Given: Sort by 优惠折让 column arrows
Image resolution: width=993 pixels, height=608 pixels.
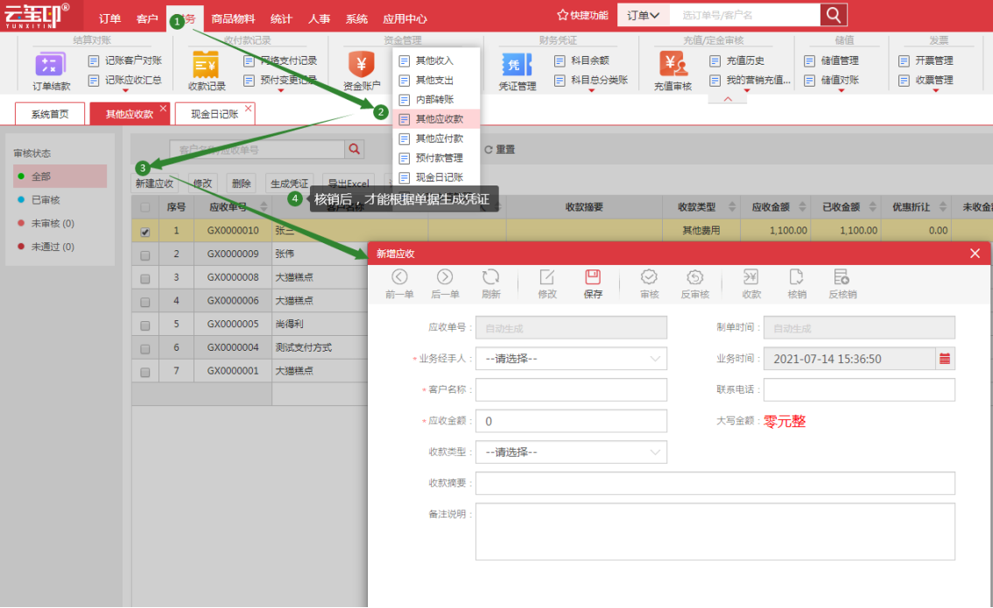Looking at the screenshot, I should 943,206.
